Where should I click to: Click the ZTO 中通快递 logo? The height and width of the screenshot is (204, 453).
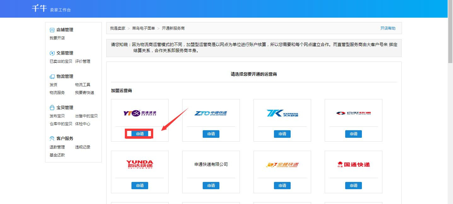coord(211,114)
